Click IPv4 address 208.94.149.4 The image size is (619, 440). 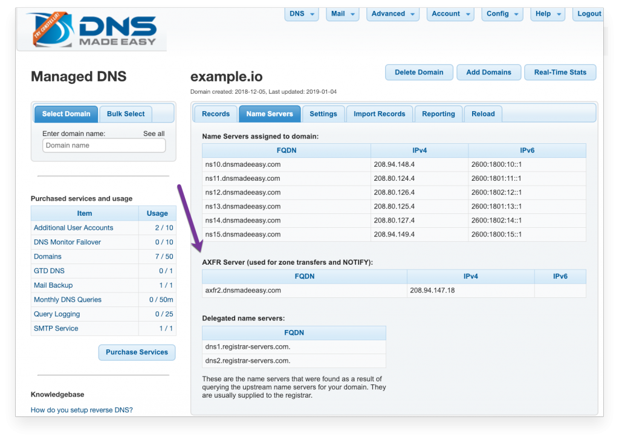click(x=394, y=235)
